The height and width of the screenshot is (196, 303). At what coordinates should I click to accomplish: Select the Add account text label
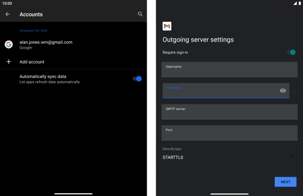[32, 62]
